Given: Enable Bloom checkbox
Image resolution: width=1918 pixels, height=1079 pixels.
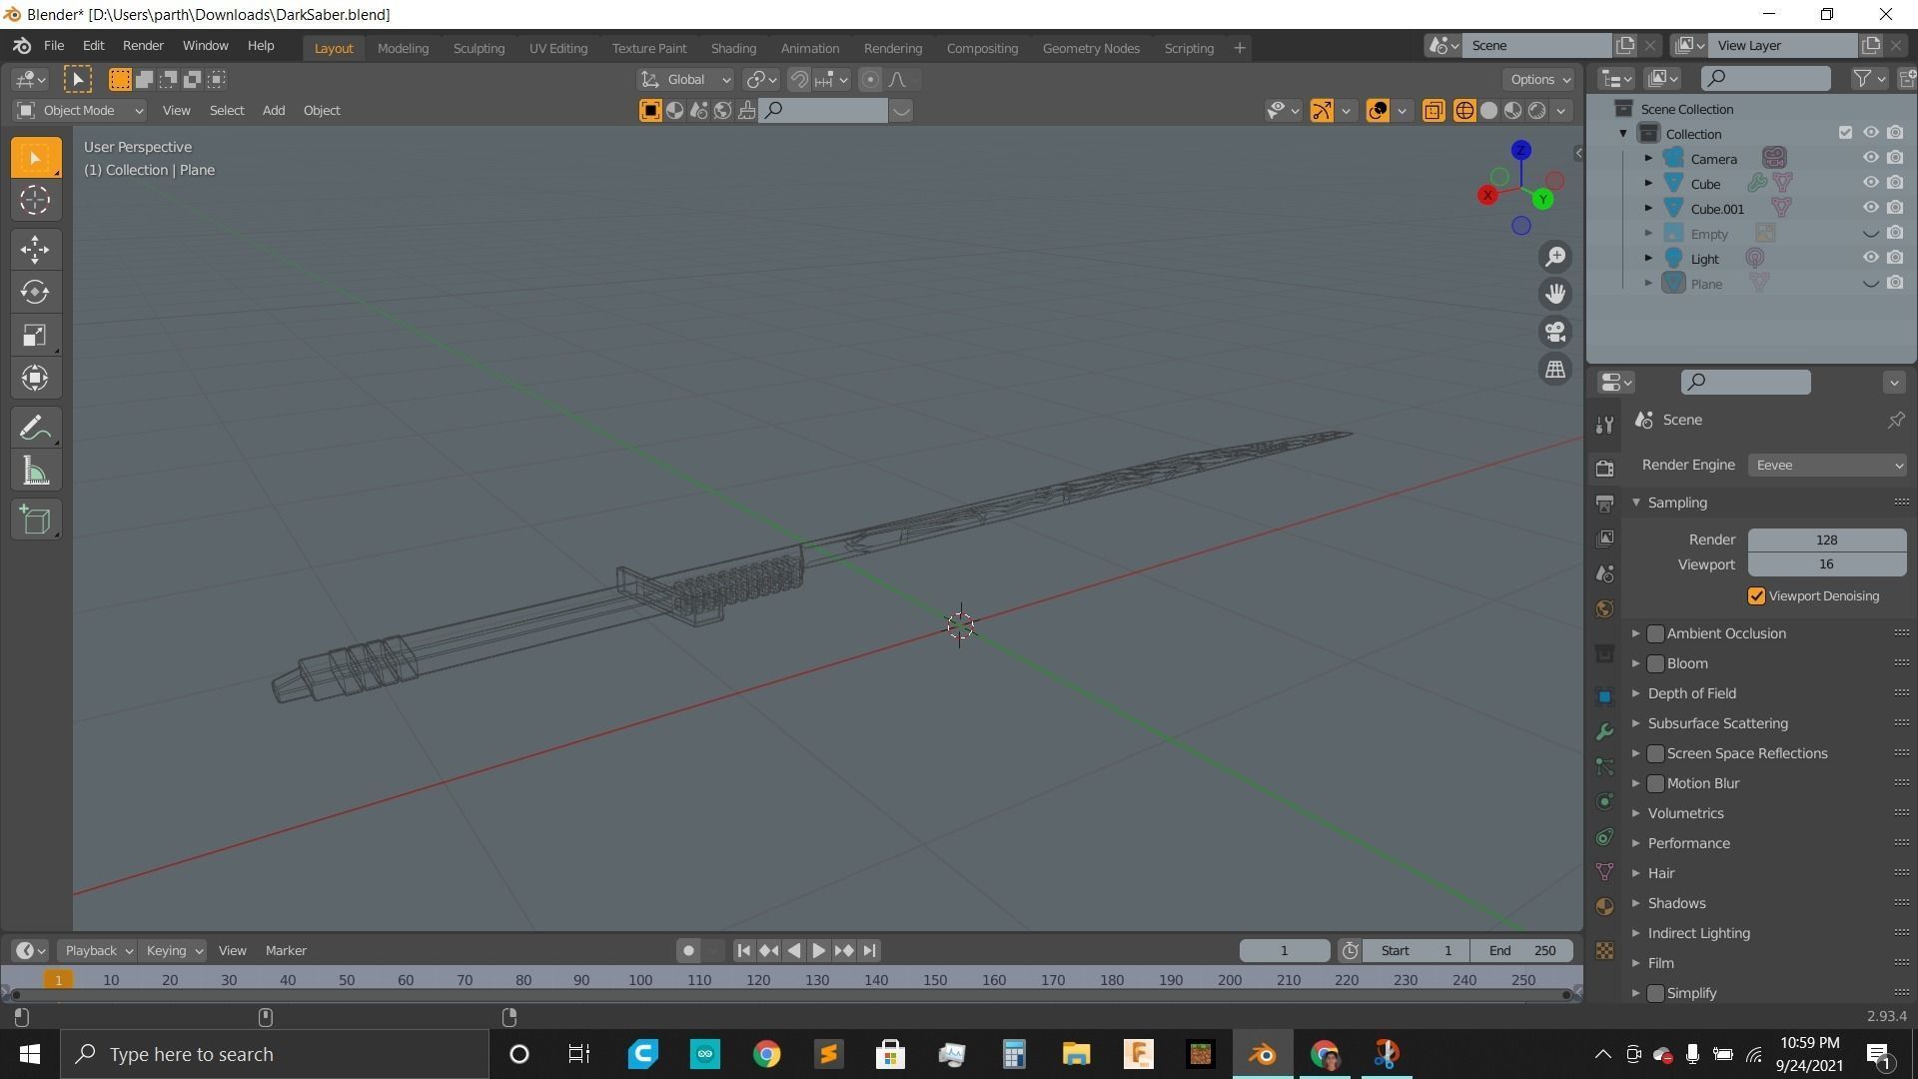Looking at the screenshot, I should point(1655,663).
